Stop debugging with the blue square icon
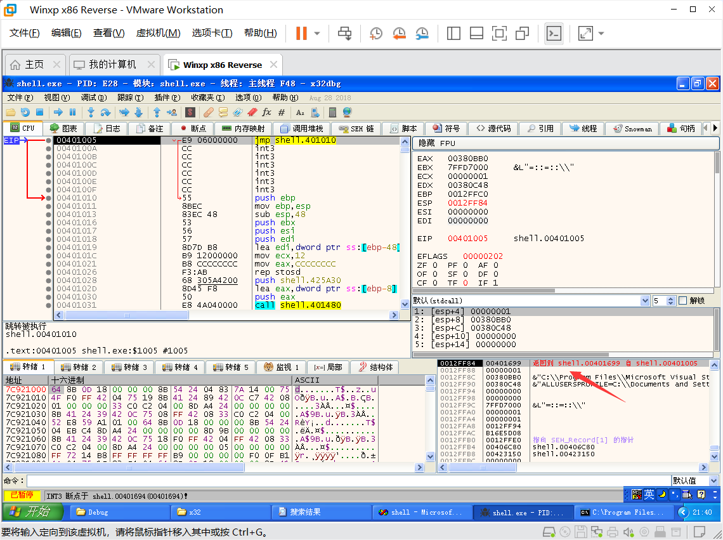The height and width of the screenshot is (540, 723). [40, 112]
